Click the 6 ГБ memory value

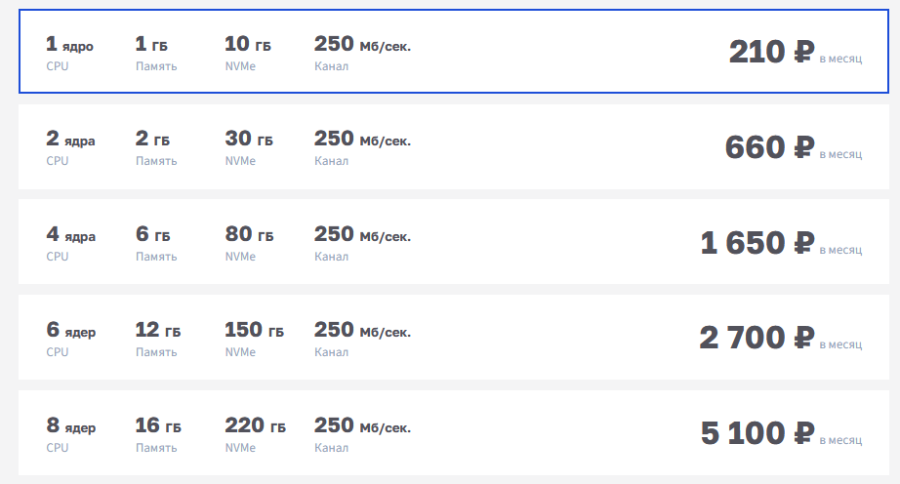152,235
